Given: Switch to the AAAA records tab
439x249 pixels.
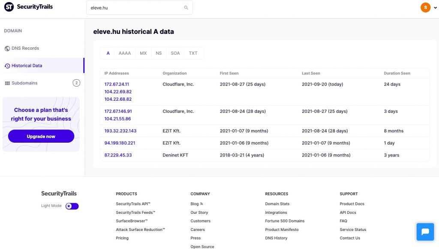Looking at the screenshot, I should click(x=125, y=53).
